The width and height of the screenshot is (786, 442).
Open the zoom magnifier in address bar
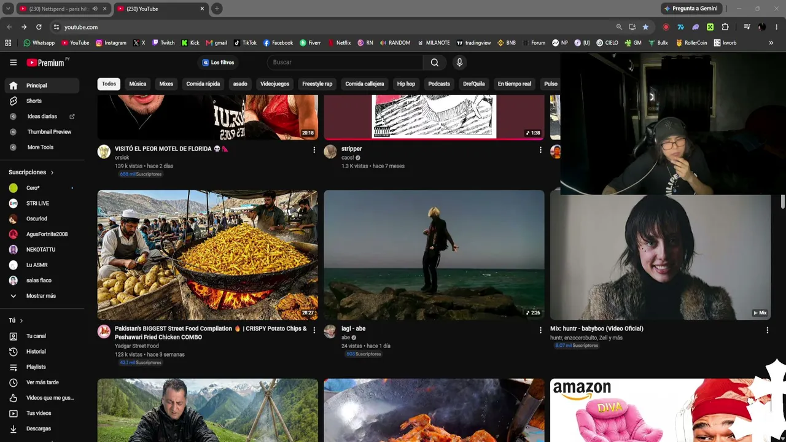pos(619,27)
